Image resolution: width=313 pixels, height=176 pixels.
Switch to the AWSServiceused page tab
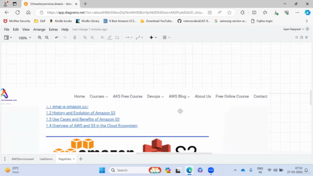coord(22,159)
